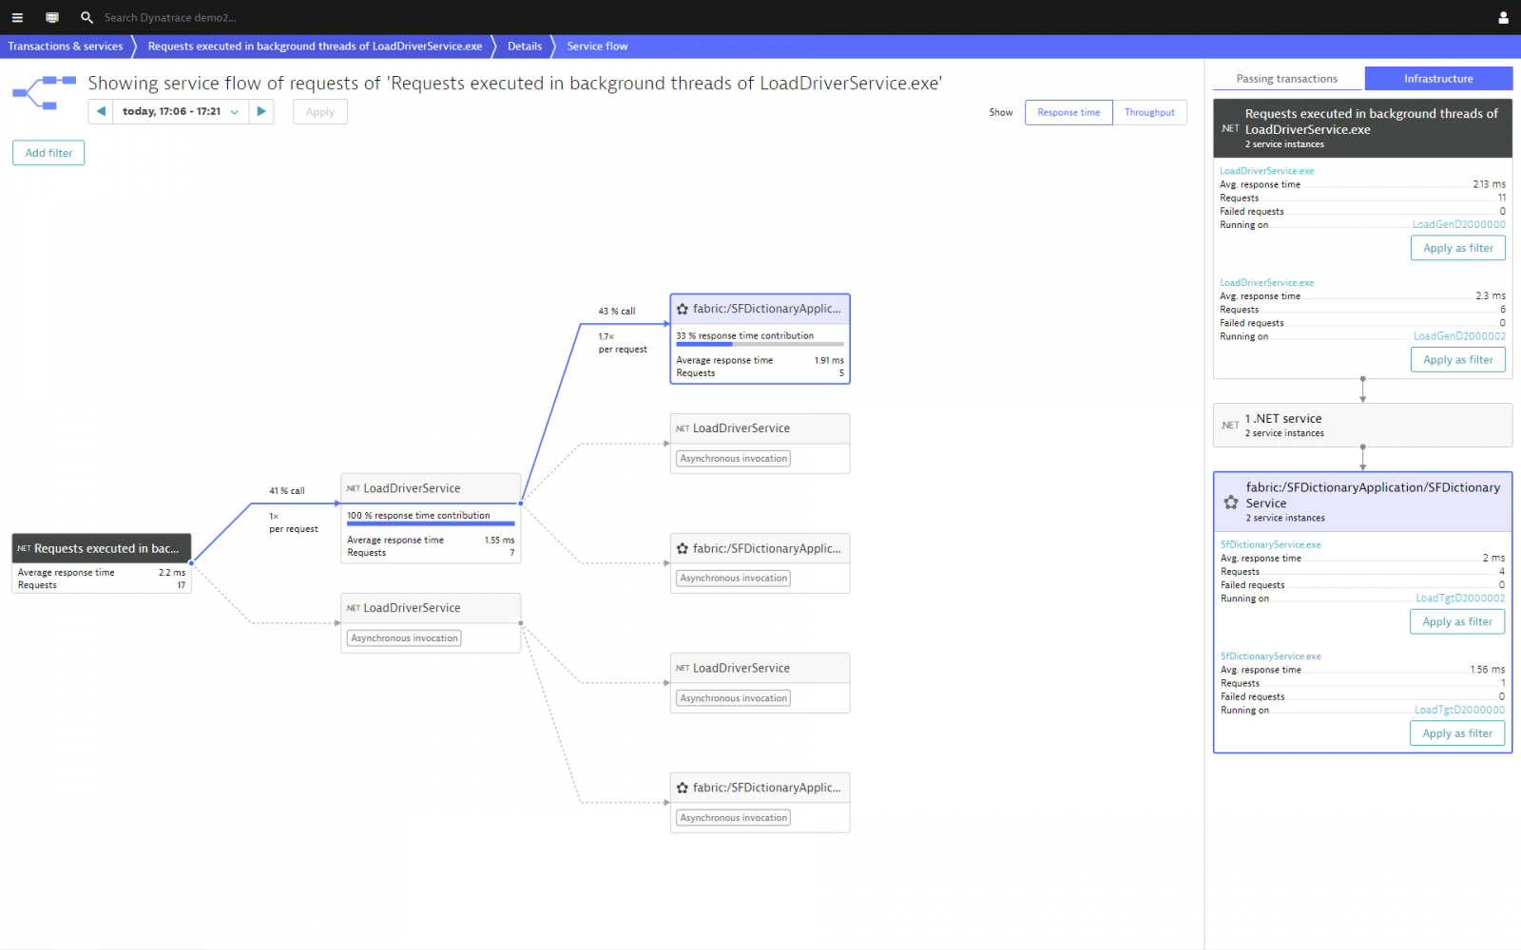Apply as filter for LoadTgtD2000002 instance

pos(1457,621)
